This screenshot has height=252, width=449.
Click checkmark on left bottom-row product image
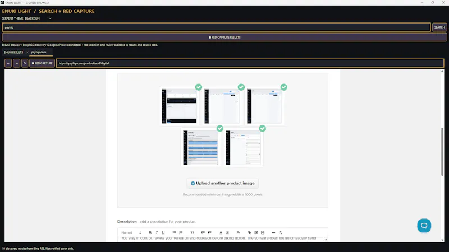tap(220, 129)
